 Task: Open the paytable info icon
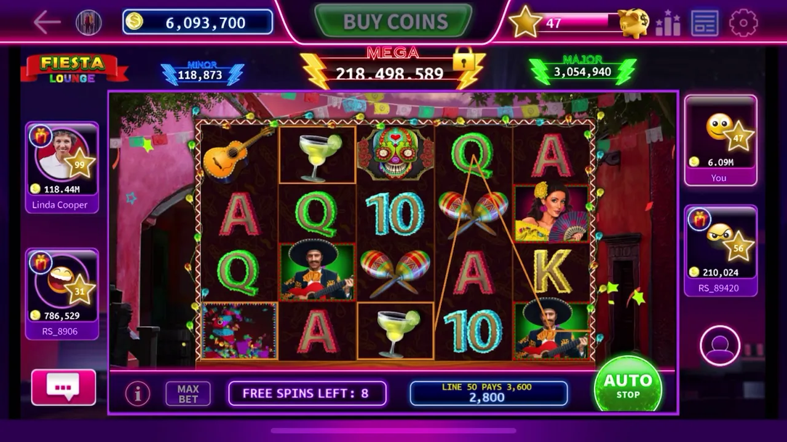pos(138,394)
